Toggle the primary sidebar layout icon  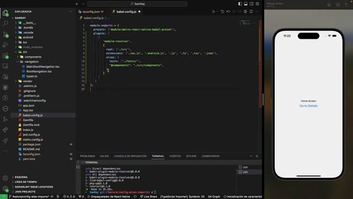pos(240,4)
